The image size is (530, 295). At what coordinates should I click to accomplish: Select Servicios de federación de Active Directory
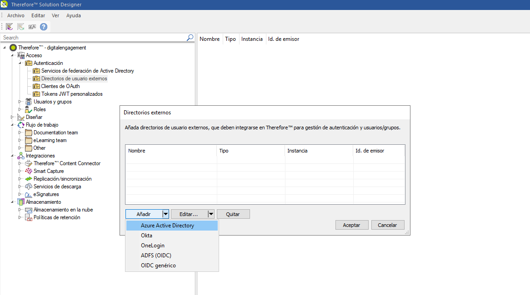[x=88, y=71]
